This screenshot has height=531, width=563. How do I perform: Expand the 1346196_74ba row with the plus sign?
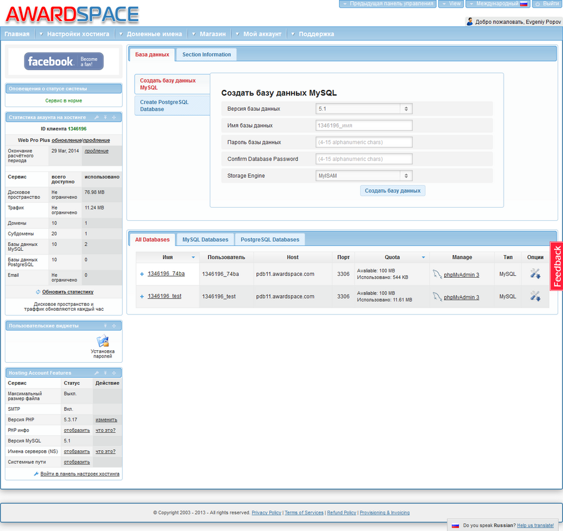[x=142, y=274]
